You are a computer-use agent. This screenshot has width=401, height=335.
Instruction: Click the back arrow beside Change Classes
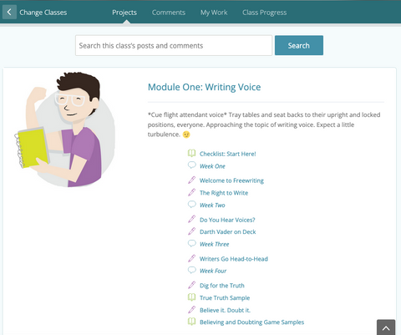tap(9, 12)
